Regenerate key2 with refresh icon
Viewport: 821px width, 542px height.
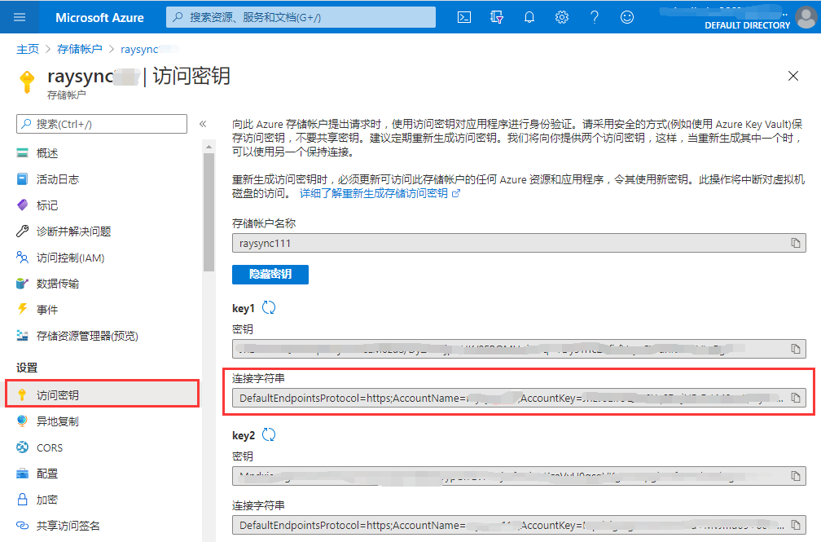[269, 434]
